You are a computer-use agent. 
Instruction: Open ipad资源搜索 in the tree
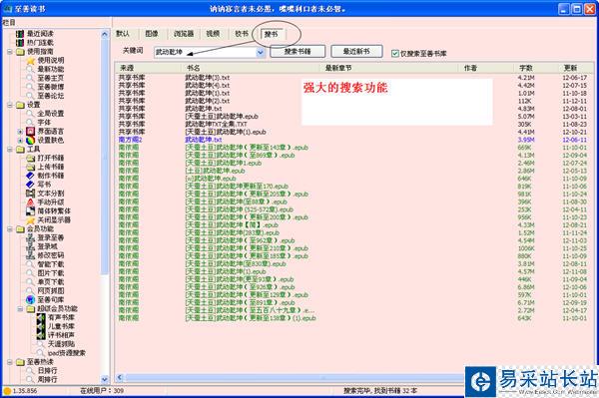click(x=67, y=353)
